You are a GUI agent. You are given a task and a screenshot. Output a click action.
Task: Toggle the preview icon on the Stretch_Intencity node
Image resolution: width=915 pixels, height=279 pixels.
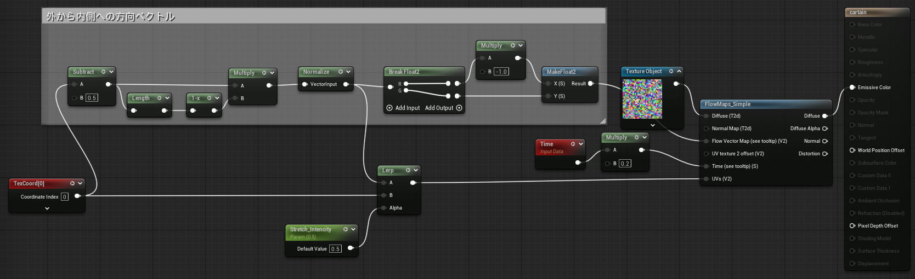click(345, 229)
